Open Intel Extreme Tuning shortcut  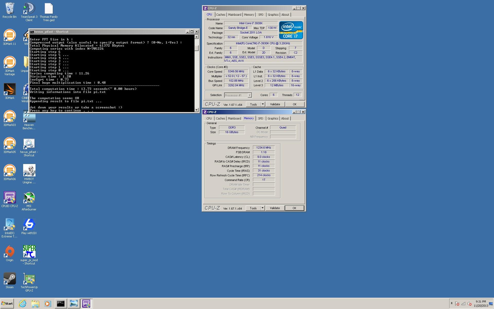pos(10,228)
